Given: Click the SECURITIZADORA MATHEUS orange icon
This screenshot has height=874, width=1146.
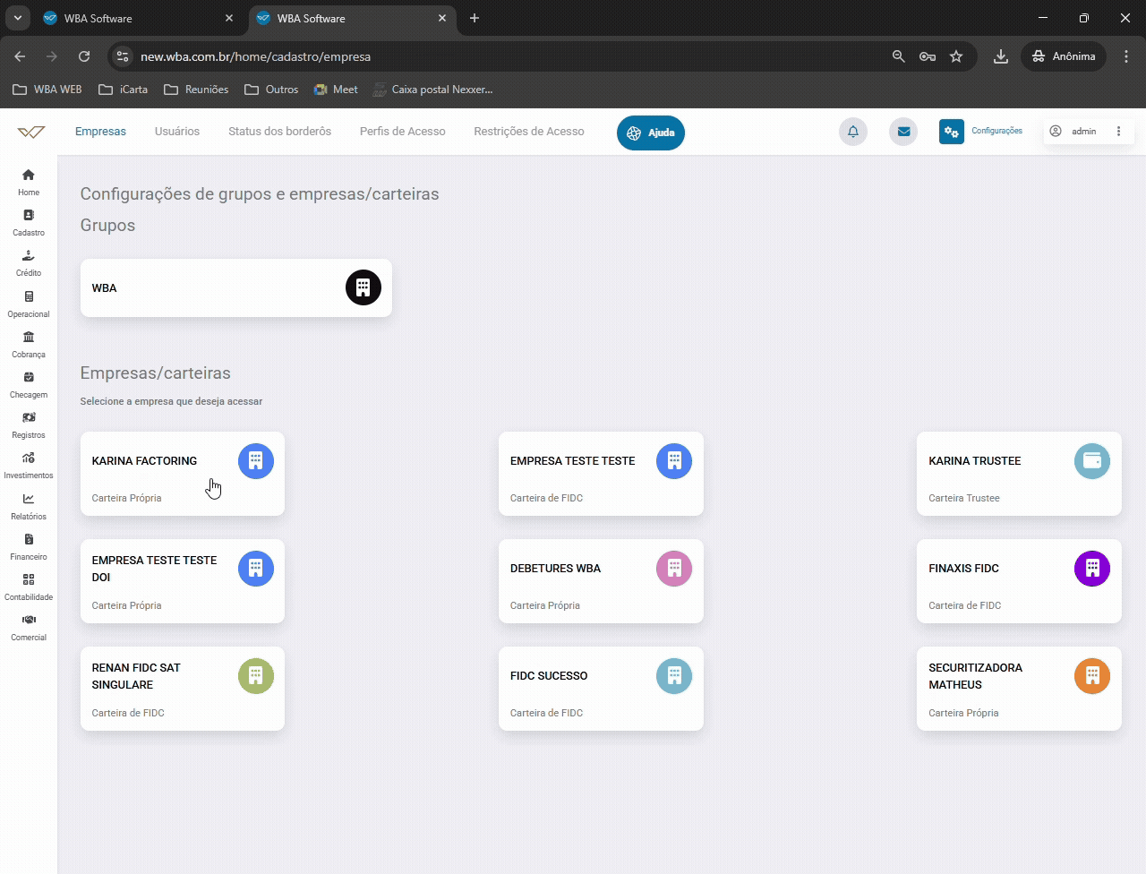Looking at the screenshot, I should (1092, 676).
